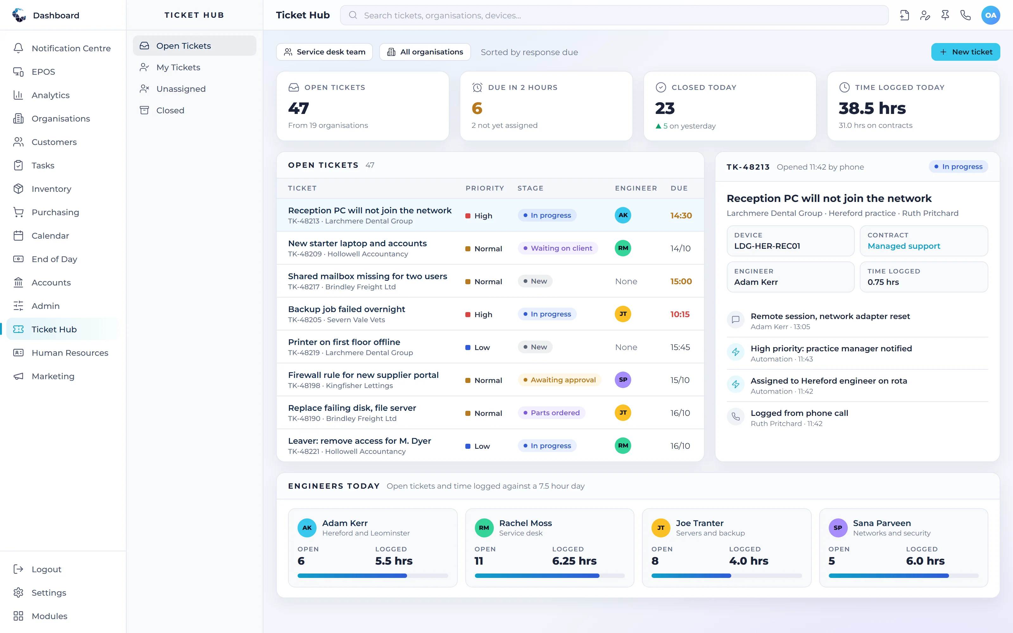
Task: Click the New ticket button
Action: [x=965, y=52]
